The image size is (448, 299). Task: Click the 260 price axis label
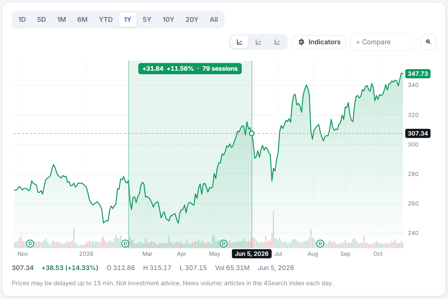[x=413, y=204]
